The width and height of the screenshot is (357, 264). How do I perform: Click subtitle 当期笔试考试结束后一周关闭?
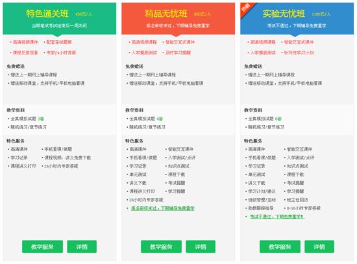pos(59,26)
